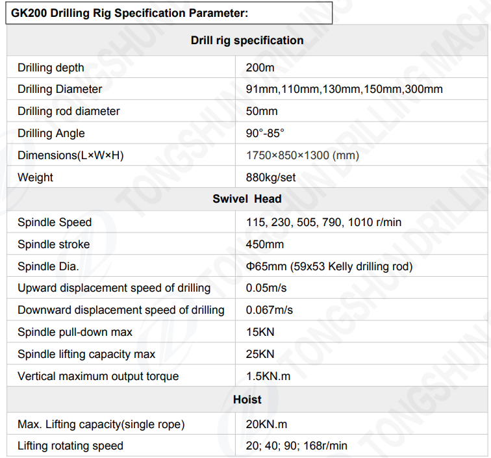
Task: Click the Drilling depth label cell
Action: (51, 68)
